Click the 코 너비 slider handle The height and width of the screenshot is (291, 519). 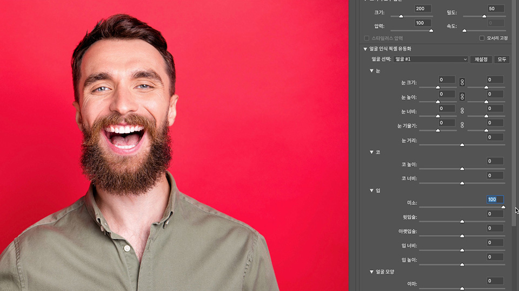[462, 183]
